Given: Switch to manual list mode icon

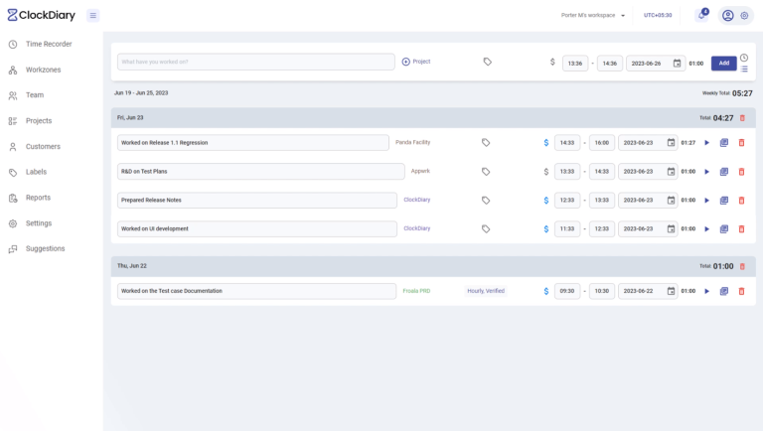Looking at the screenshot, I should 744,70.
